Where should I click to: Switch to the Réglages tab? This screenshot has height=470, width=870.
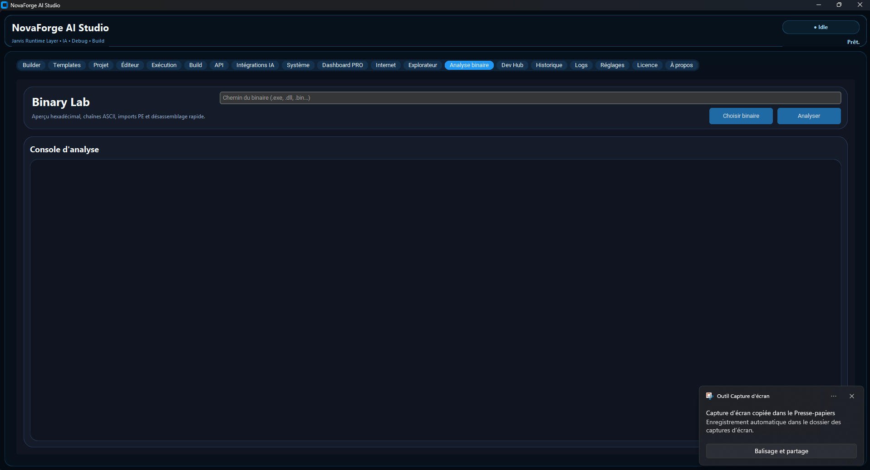pyautogui.click(x=612, y=65)
